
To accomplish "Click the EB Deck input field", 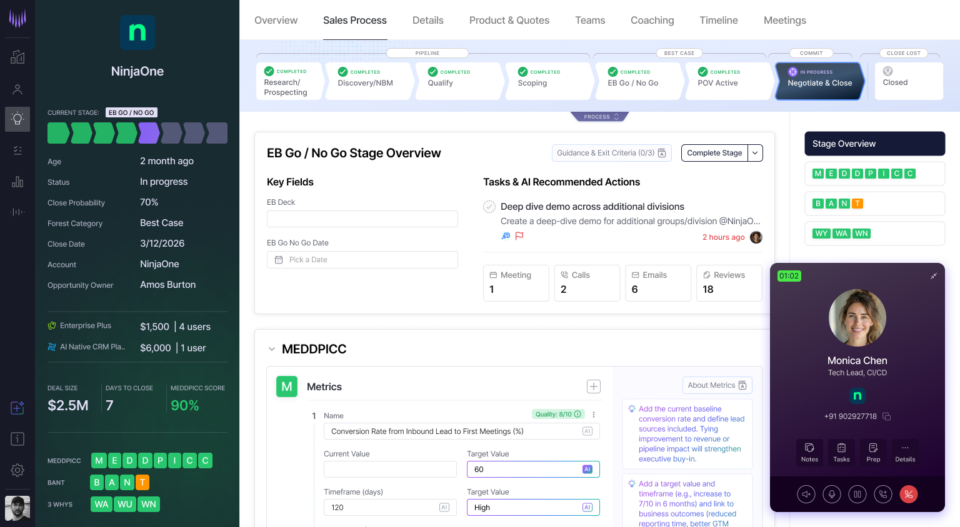I will pyautogui.click(x=362, y=219).
